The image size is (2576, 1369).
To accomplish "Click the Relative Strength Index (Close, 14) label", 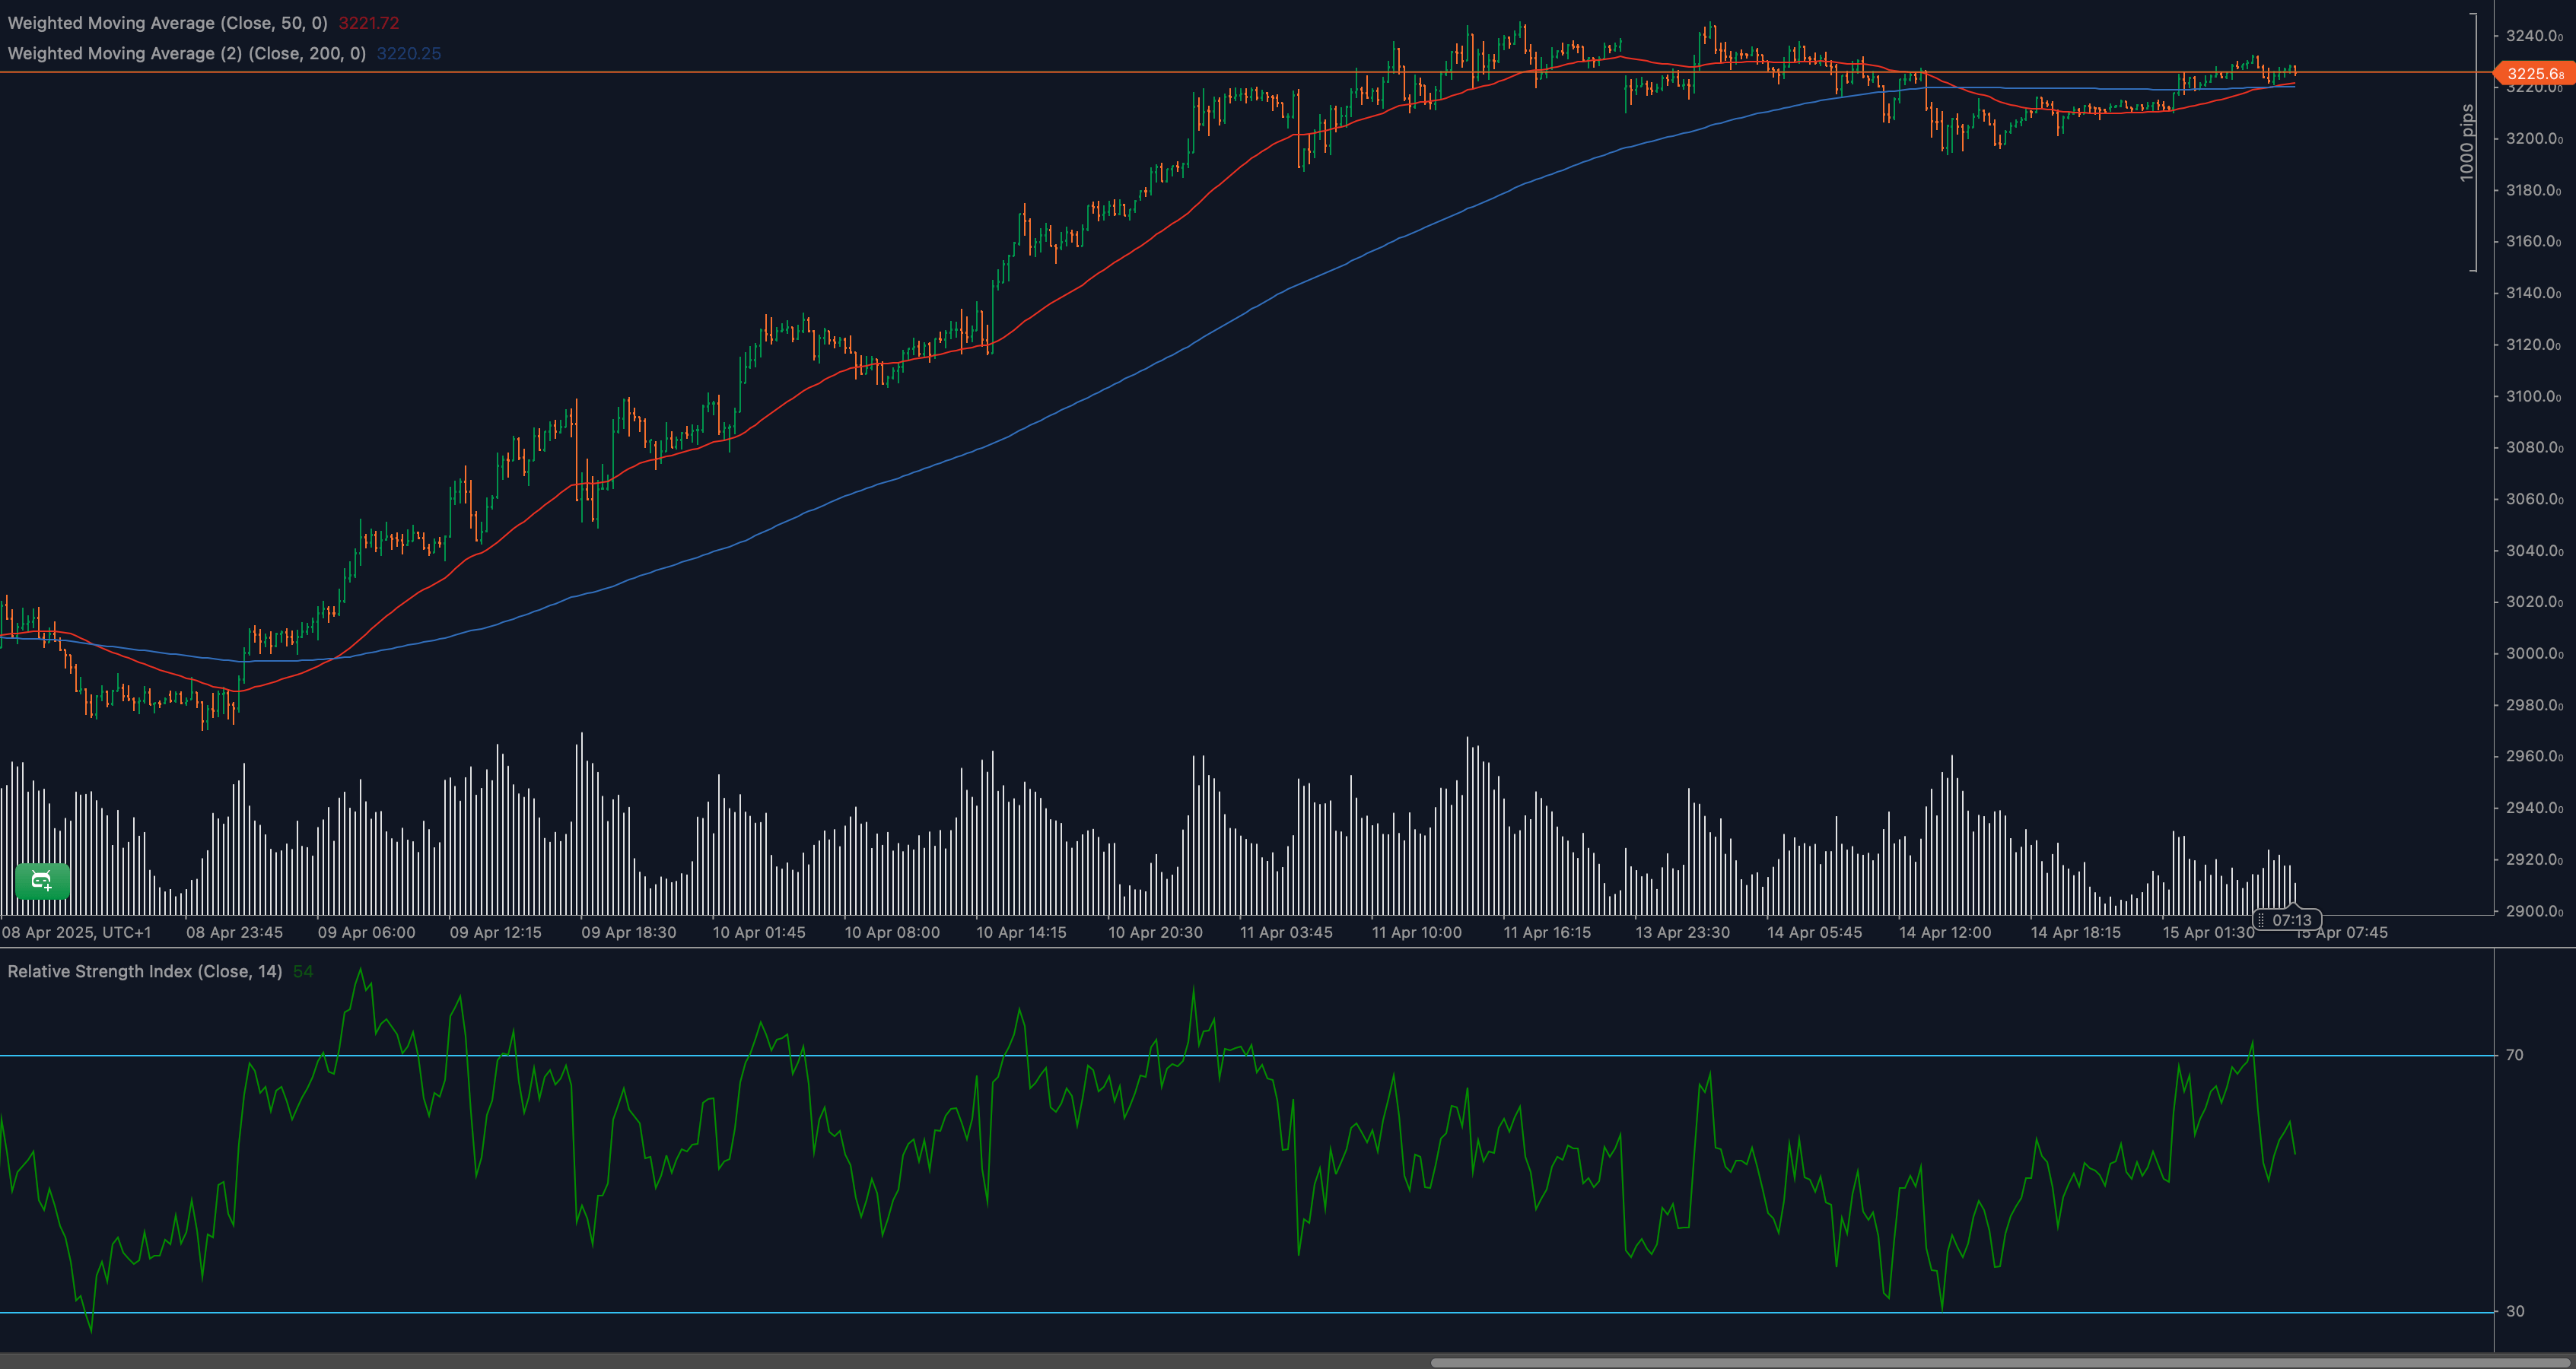I will pyautogui.click(x=145, y=971).
